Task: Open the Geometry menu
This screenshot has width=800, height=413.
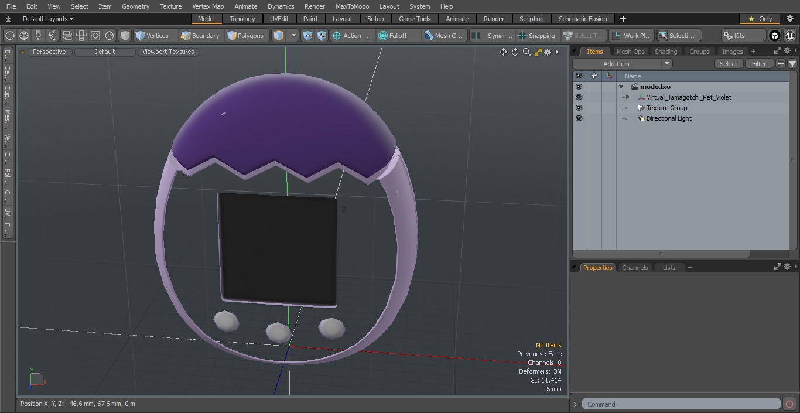Action: [135, 6]
